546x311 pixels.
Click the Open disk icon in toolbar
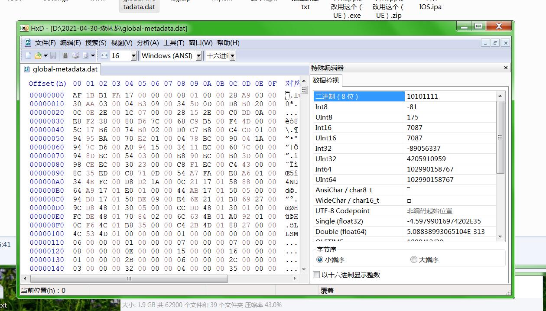coord(75,55)
